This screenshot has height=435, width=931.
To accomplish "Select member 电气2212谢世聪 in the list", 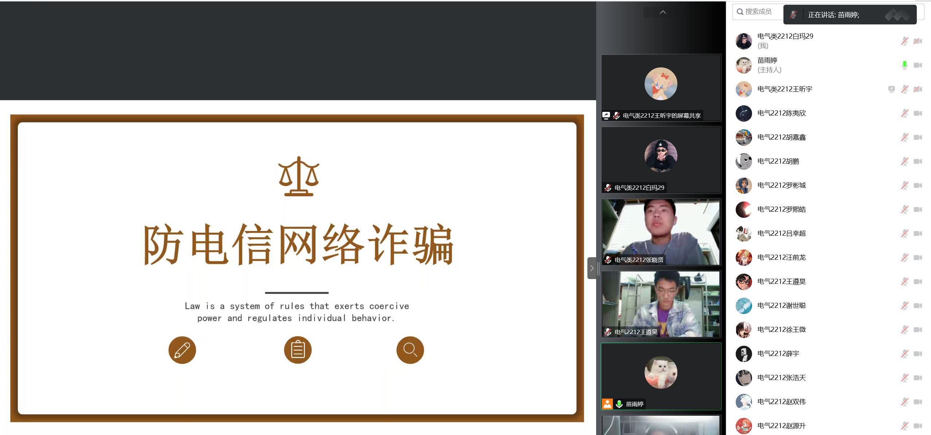I will [781, 306].
